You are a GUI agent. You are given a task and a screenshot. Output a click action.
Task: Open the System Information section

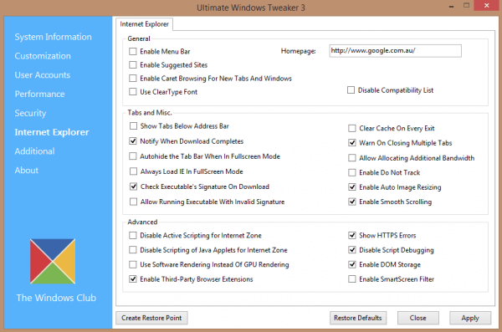54,37
